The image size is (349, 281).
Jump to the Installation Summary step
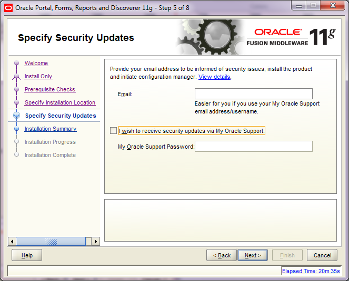51,129
